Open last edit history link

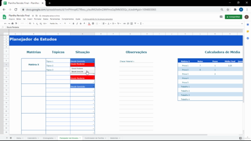(98, 19)
